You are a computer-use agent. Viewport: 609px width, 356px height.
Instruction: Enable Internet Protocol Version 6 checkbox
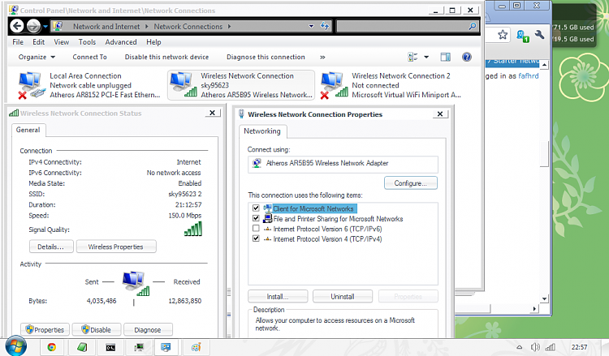(256, 229)
